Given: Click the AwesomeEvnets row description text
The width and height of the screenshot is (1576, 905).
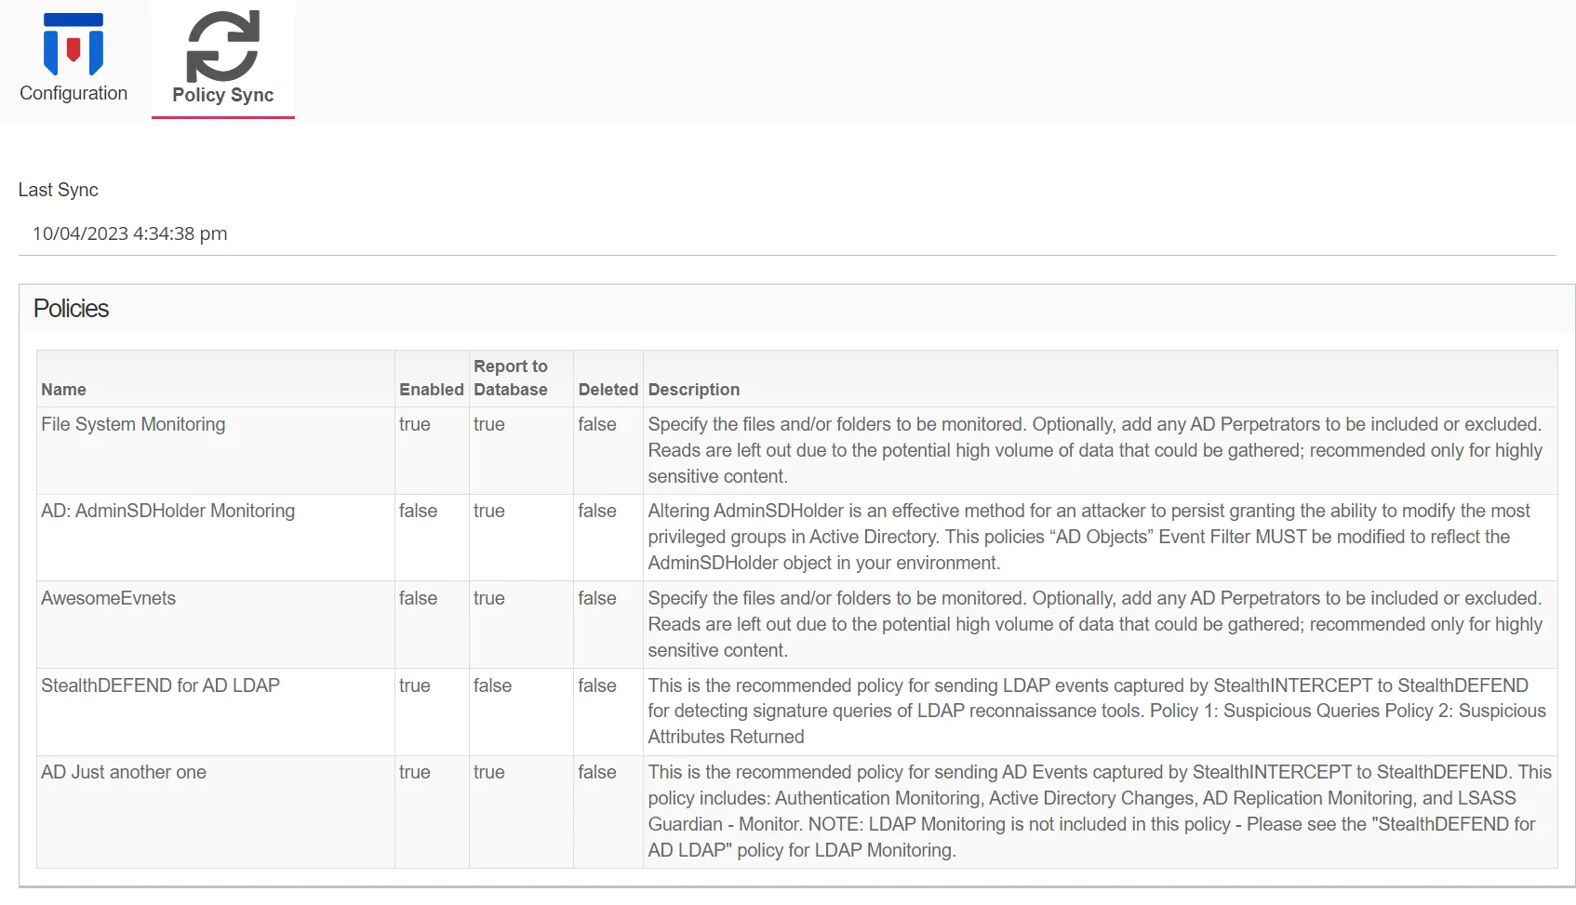Looking at the screenshot, I should click(x=1095, y=624).
